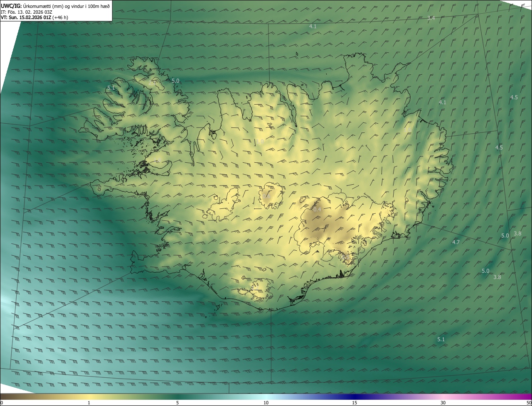Click the colorbar tick label '10'

pyautogui.click(x=266, y=403)
